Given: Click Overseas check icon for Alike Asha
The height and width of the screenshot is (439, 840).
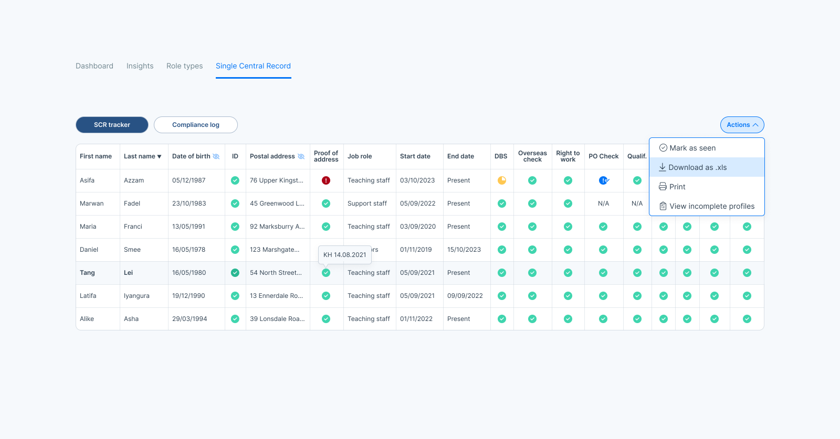Looking at the screenshot, I should pos(532,319).
